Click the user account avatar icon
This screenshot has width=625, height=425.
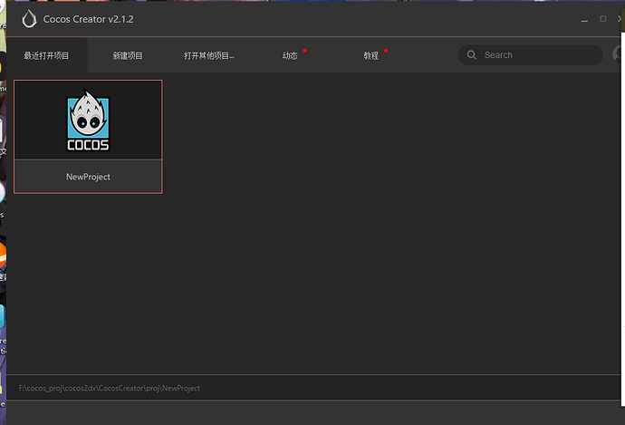pos(619,54)
